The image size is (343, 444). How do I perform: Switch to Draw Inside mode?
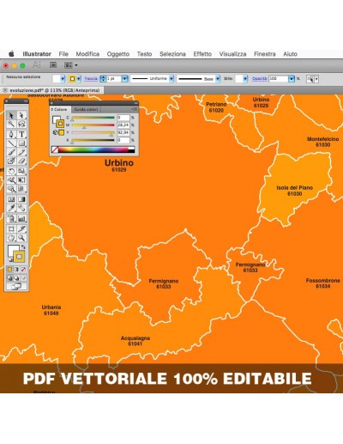(x=23, y=277)
